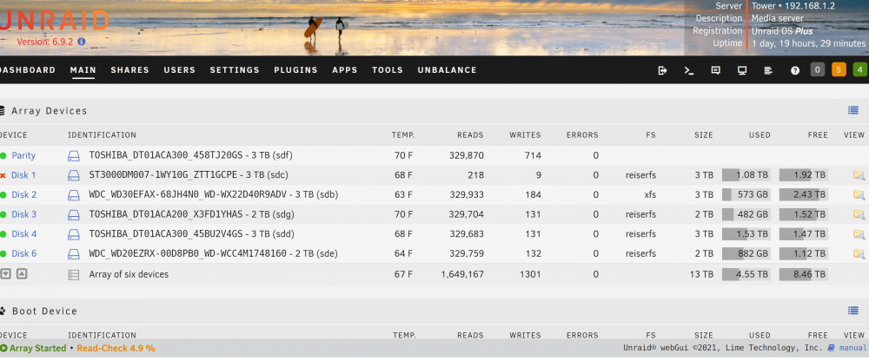Open the Disk 2 device link
Viewport: 869px width, 360px height.
[23, 194]
